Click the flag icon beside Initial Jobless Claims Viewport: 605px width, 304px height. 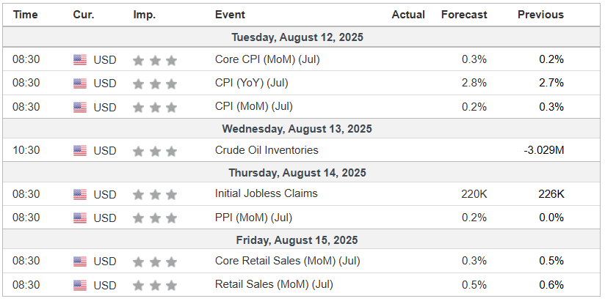pos(80,195)
